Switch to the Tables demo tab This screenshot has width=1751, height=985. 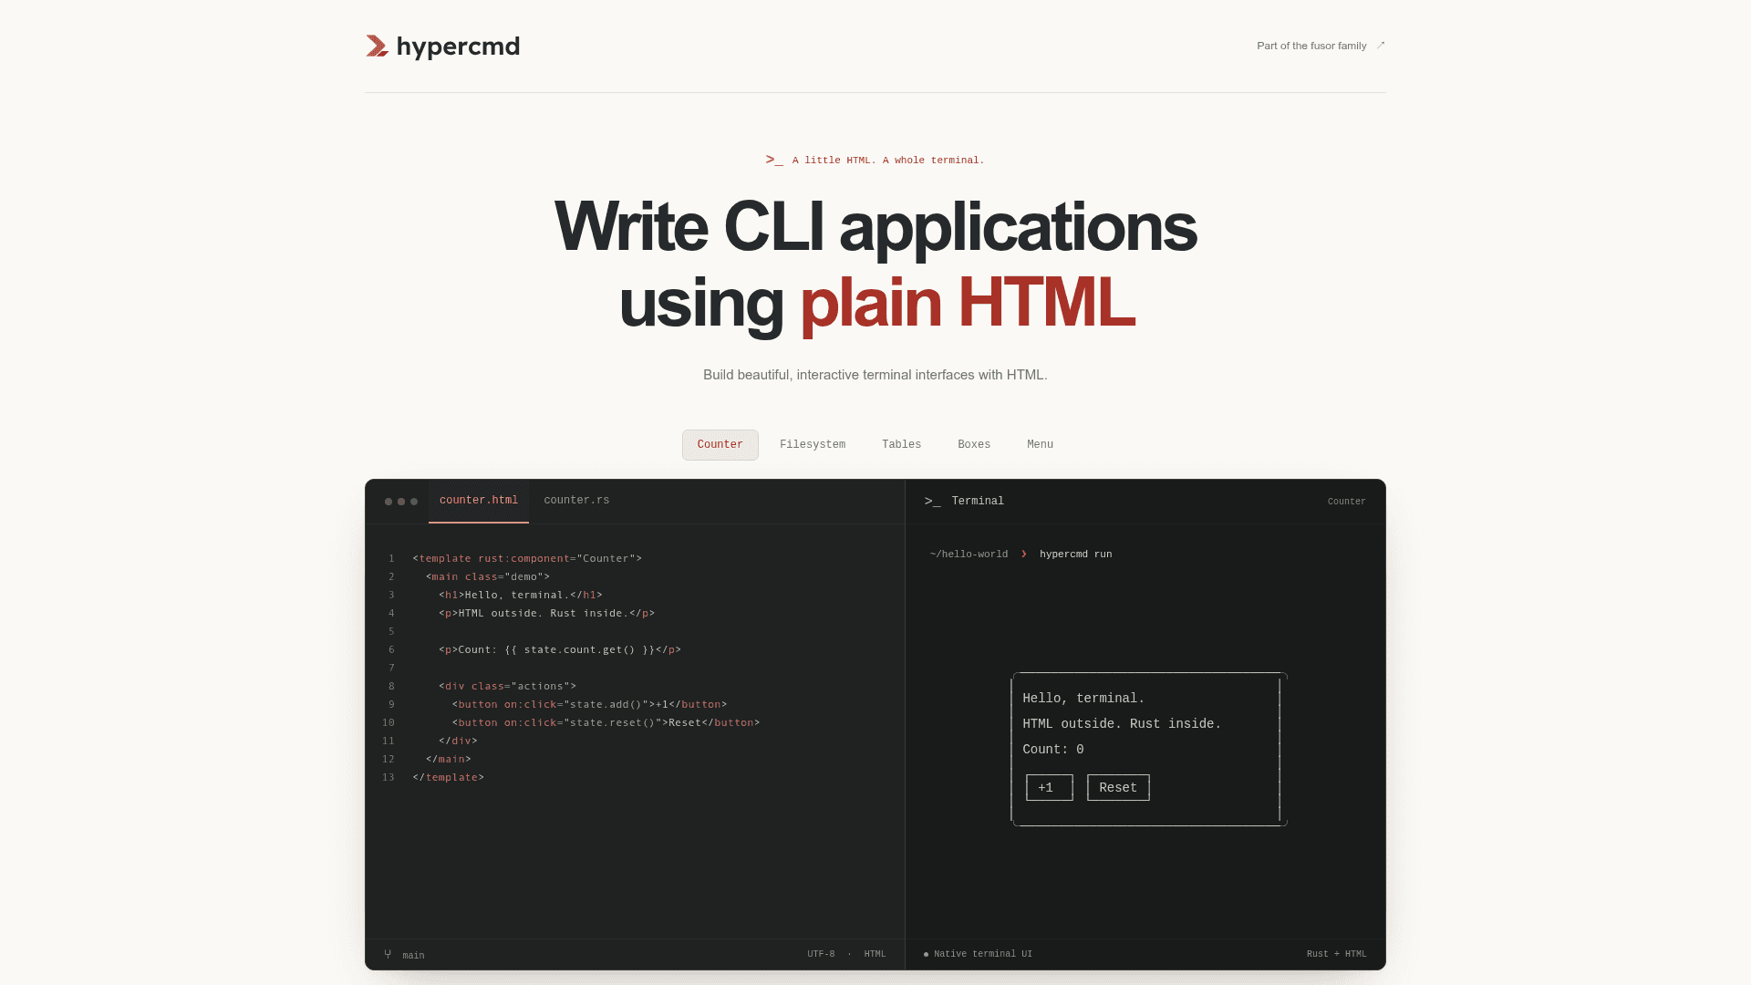(901, 445)
